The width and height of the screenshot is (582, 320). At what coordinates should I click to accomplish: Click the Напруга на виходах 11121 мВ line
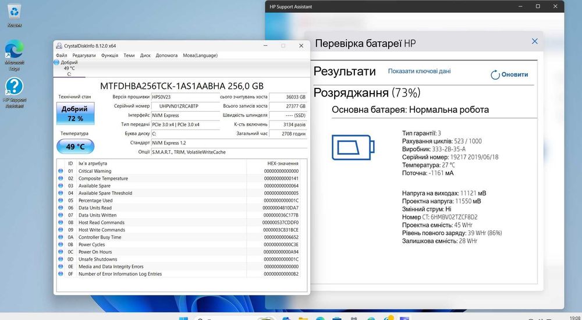pyautogui.click(x=444, y=193)
